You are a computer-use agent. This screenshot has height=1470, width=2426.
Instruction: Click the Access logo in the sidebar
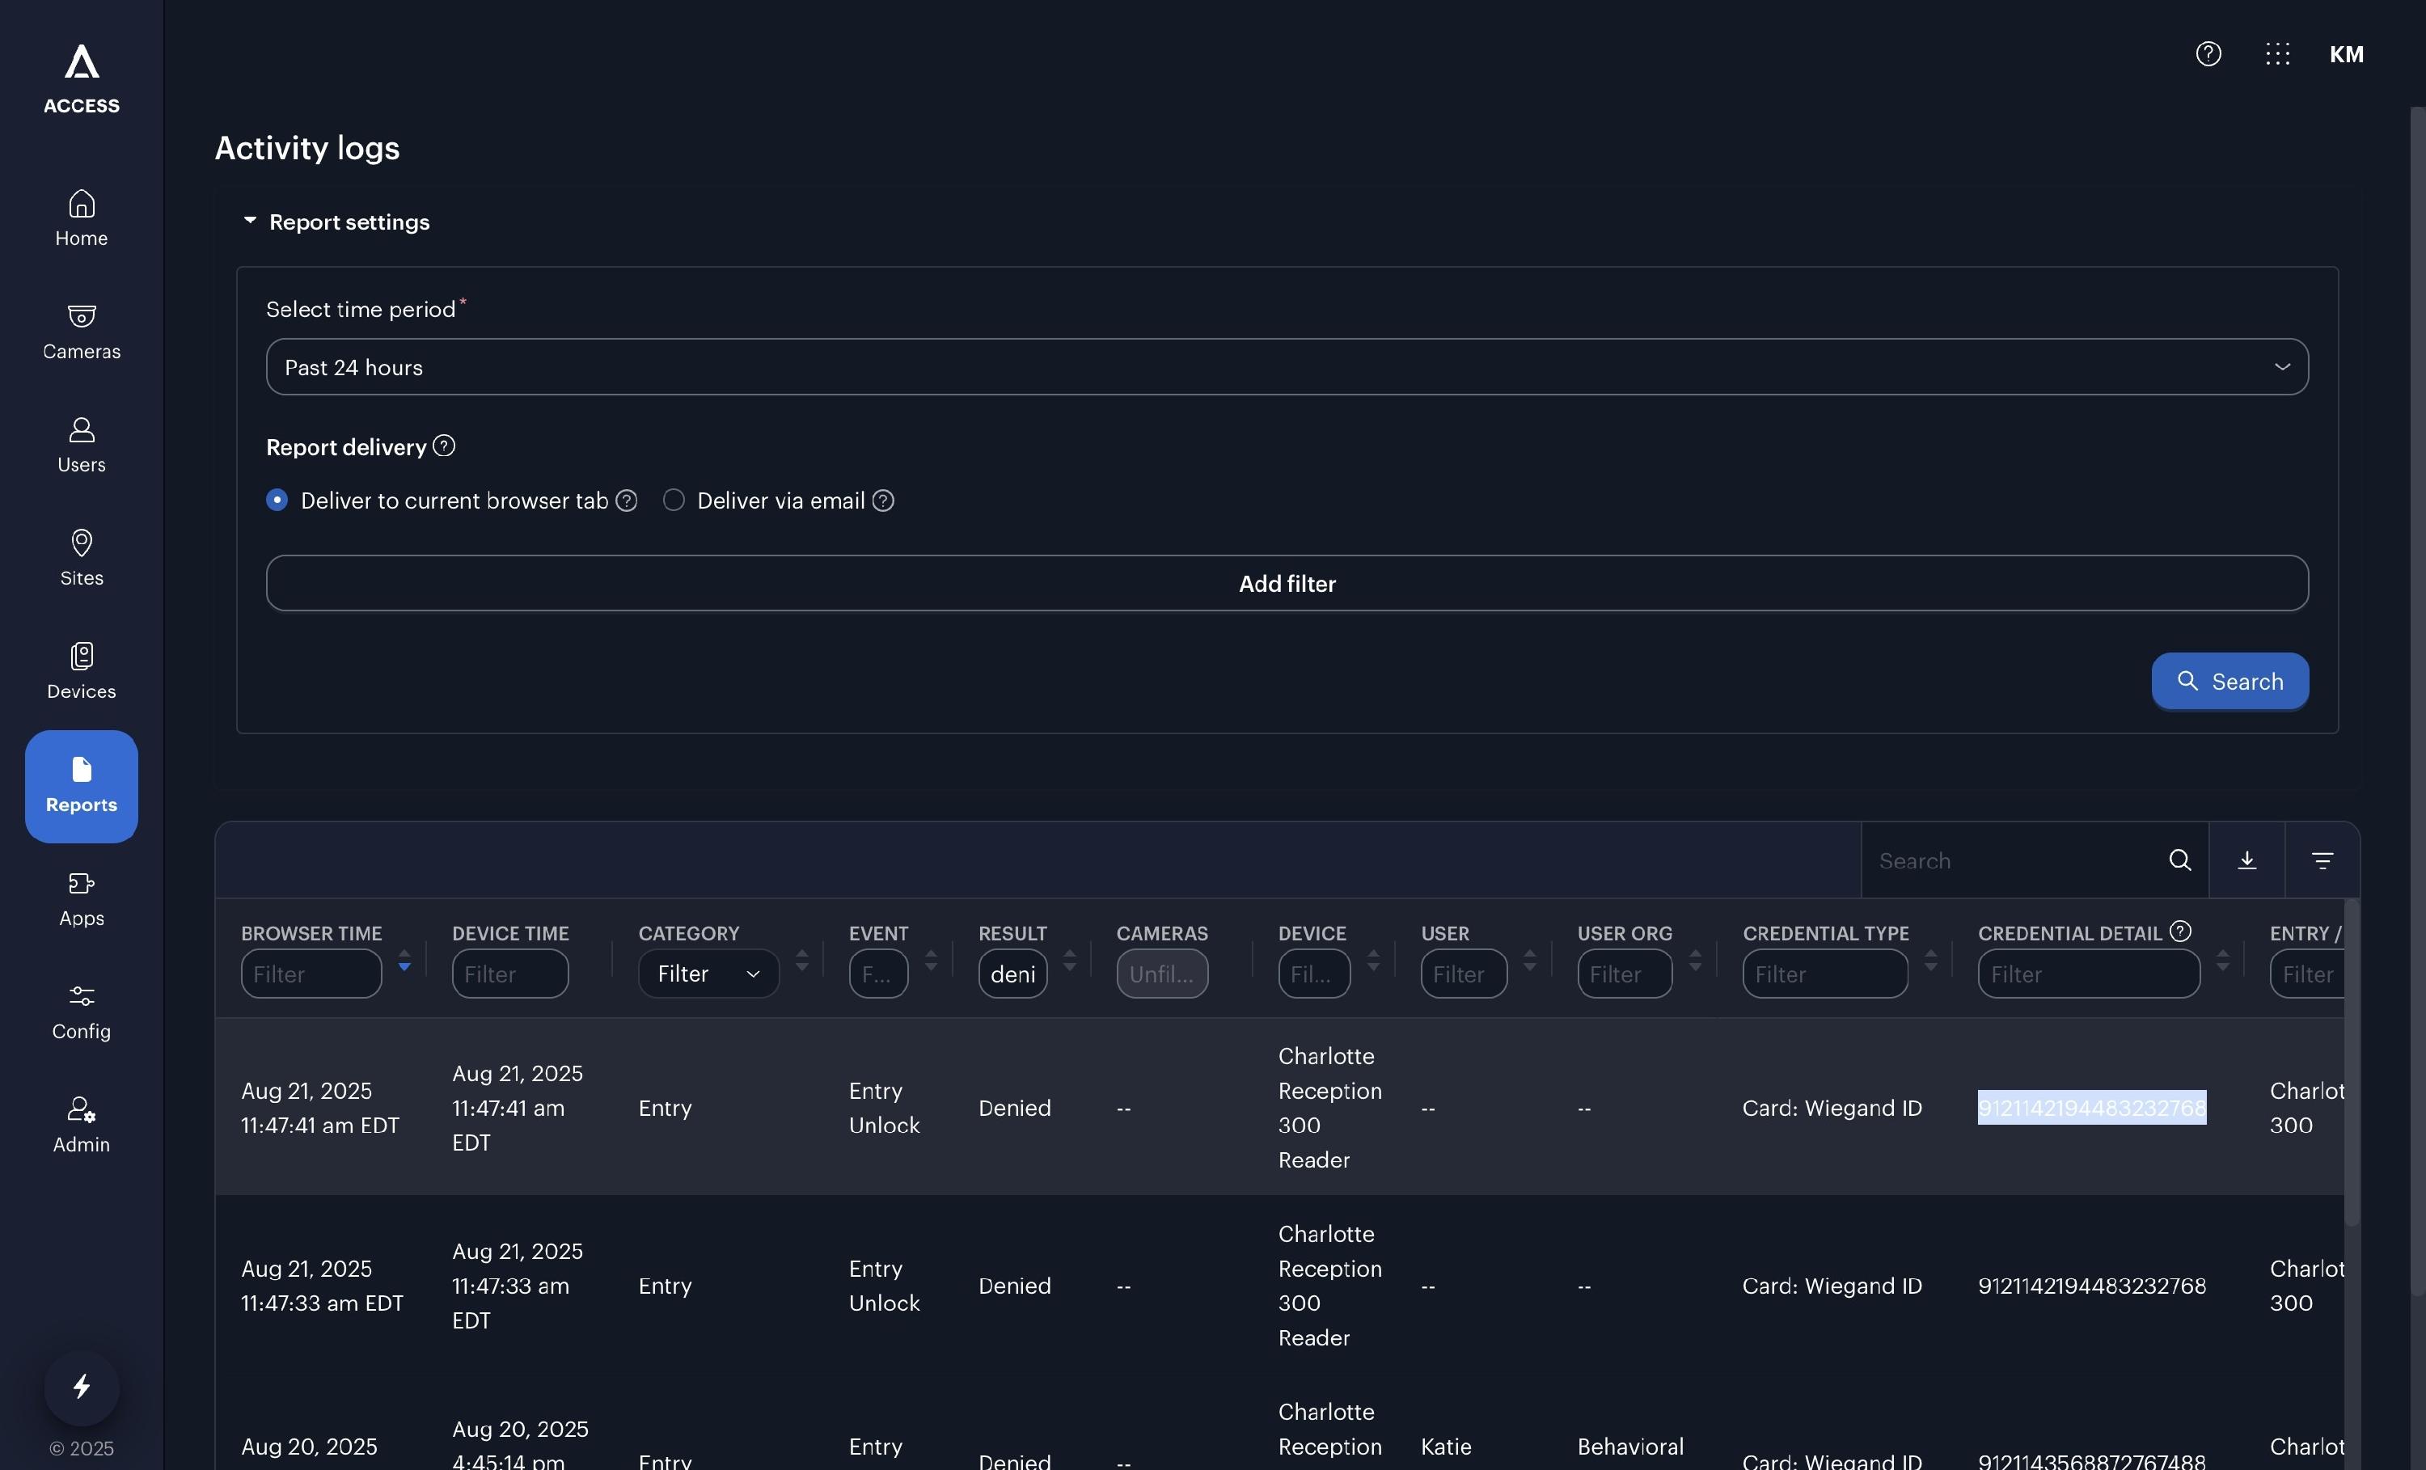point(82,78)
